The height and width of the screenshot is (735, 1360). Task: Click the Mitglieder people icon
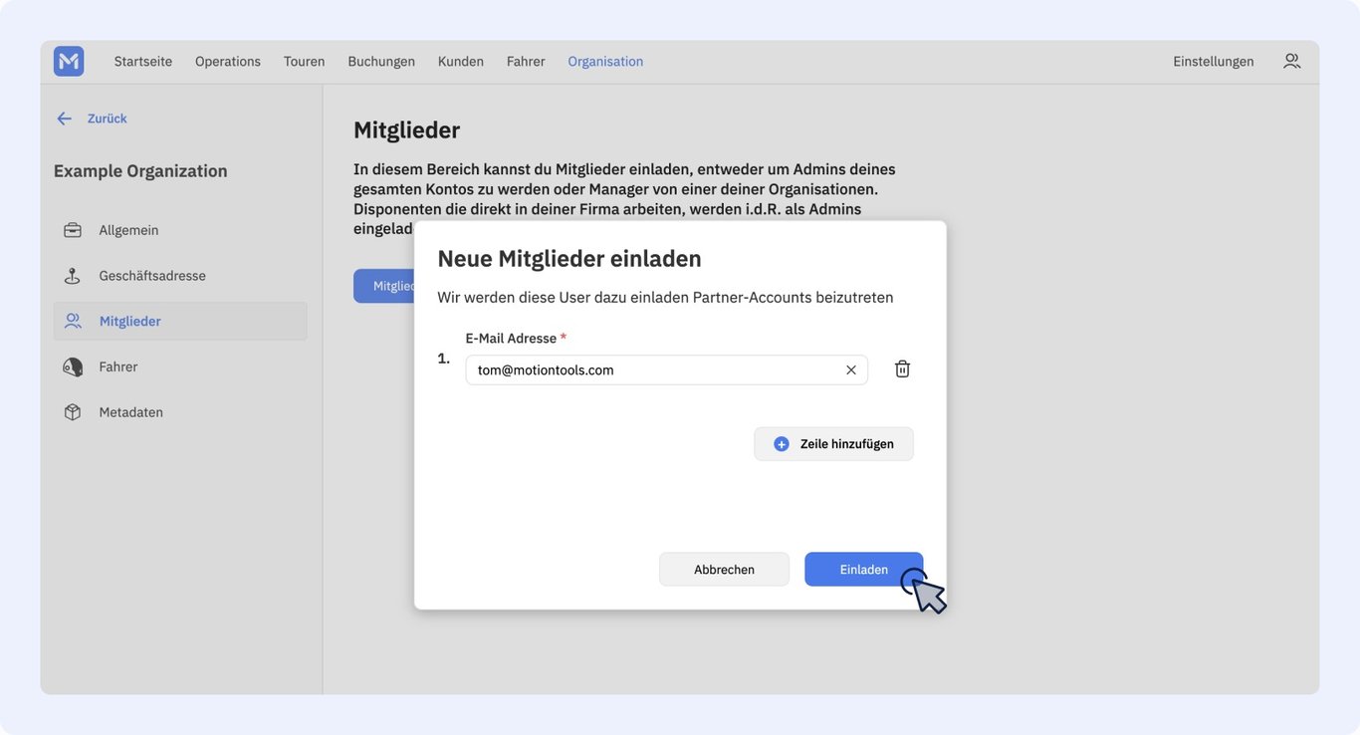(73, 322)
